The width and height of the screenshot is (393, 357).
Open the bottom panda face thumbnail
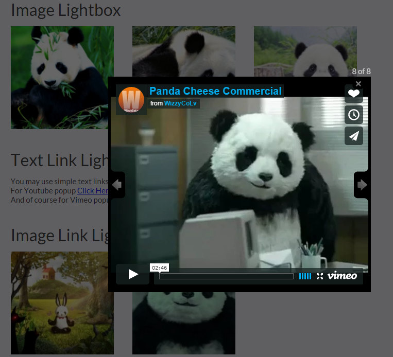[x=184, y=323]
